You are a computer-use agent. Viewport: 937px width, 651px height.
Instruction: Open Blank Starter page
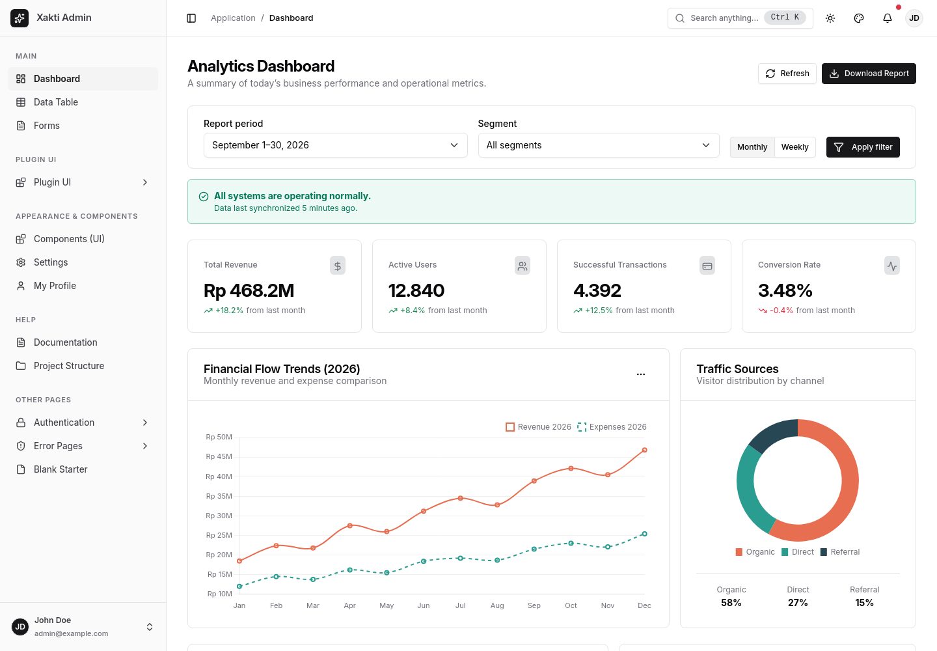[83, 469]
